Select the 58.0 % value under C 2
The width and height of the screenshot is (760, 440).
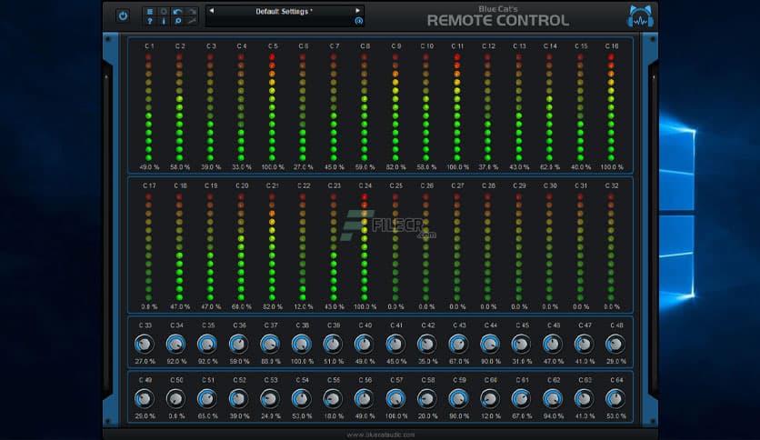(180, 167)
